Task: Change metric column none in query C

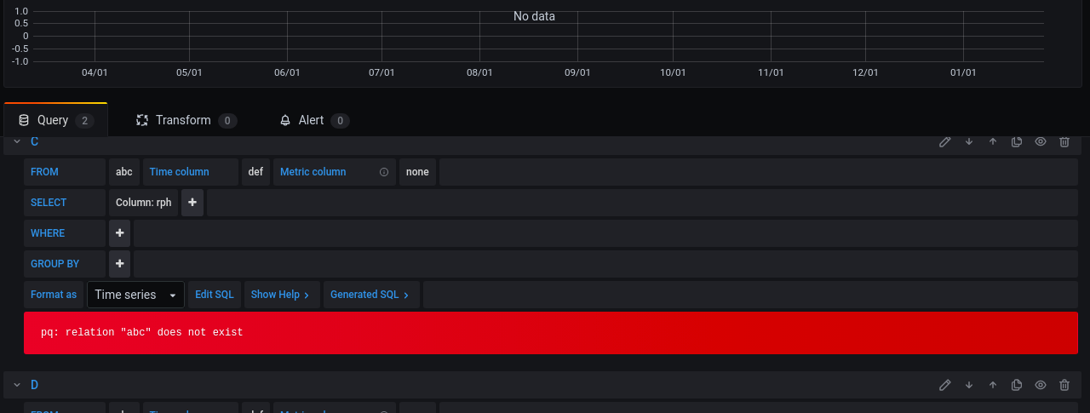Action: [x=417, y=172]
